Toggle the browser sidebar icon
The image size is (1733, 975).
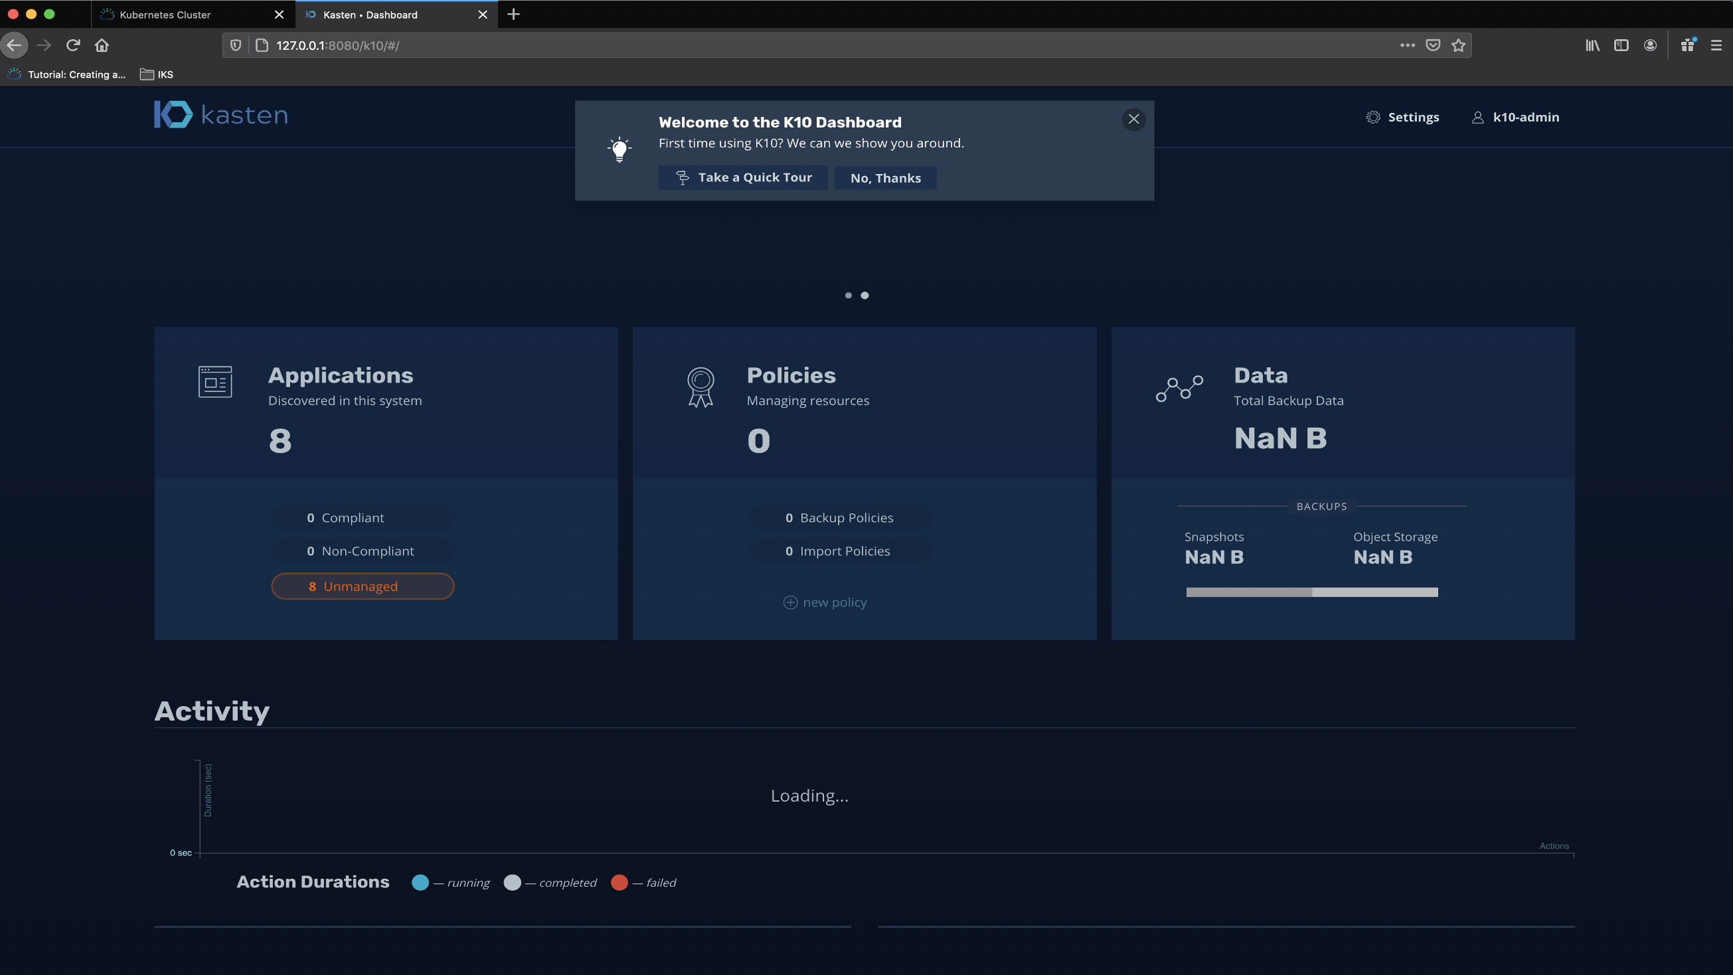[1621, 45]
